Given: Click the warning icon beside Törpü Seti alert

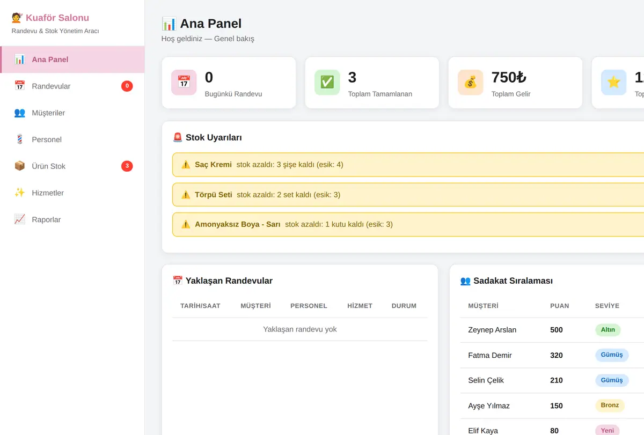Looking at the screenshot, I should 186,195.
